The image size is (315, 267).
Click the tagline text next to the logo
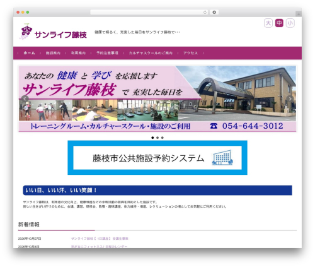[x=137, y=32]
